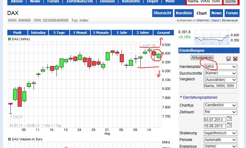Click the Börsenspiel link
246x148 pixels.
tap(230, 20)
